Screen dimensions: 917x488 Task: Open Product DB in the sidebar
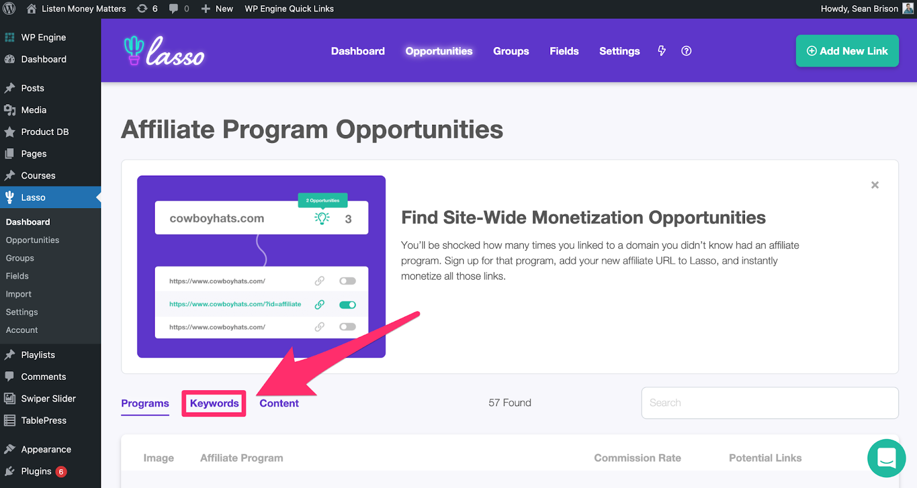(x=45, y=132)
